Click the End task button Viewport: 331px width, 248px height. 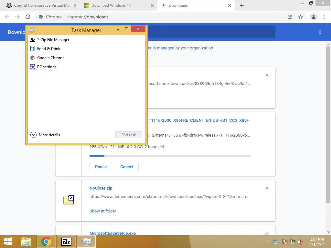tap(129, 135)
